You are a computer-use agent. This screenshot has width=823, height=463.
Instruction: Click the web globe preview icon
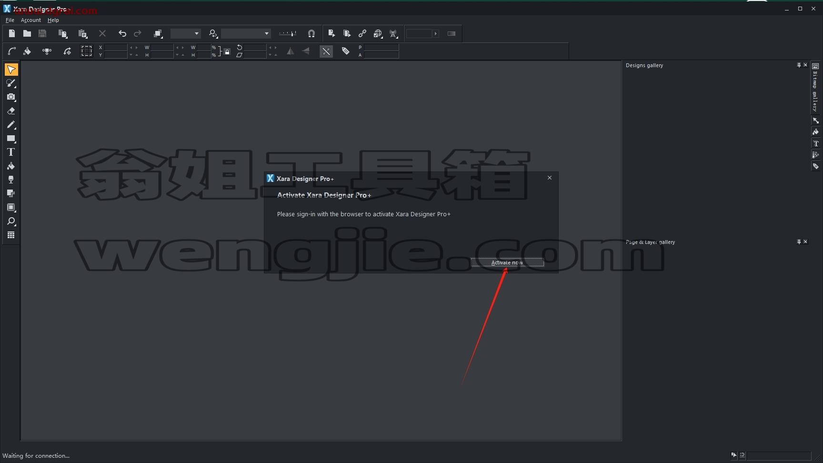pyautogui.click(x=378, y=33)
